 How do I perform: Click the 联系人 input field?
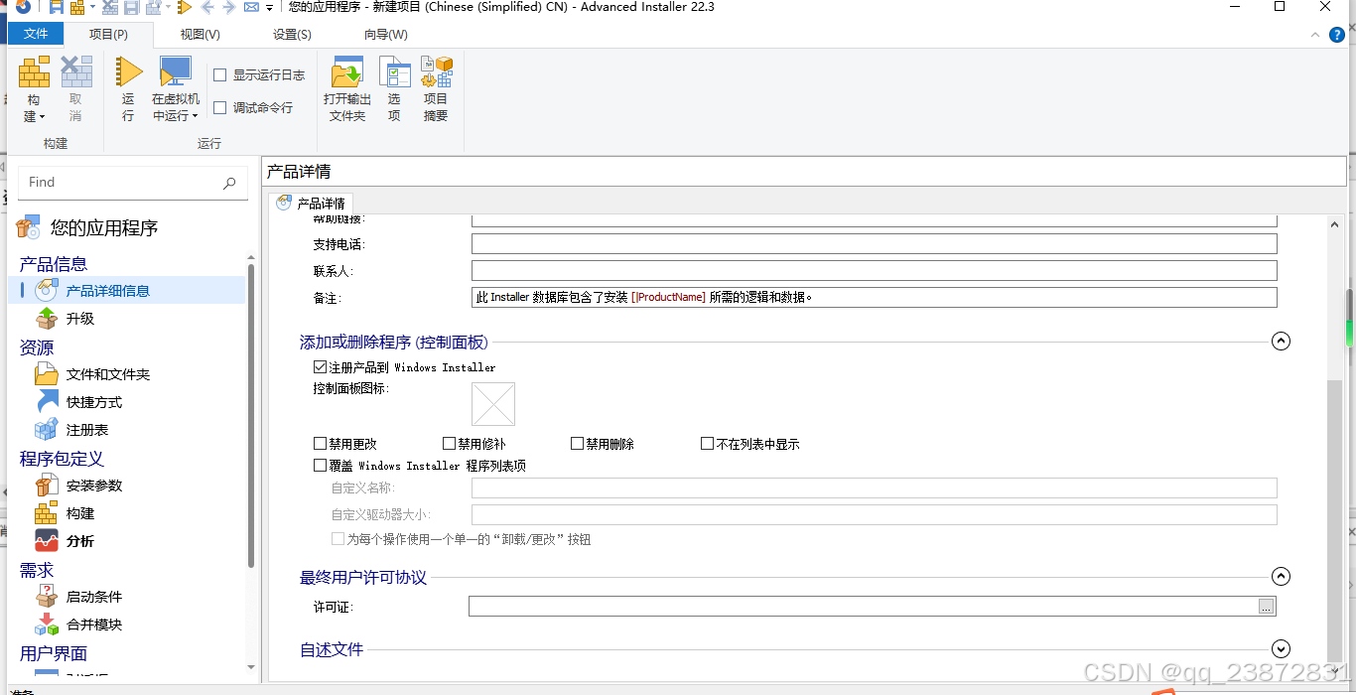point(874,271)
